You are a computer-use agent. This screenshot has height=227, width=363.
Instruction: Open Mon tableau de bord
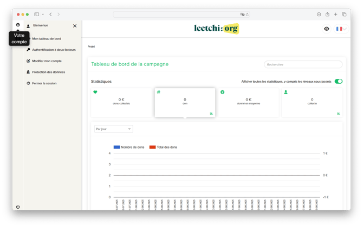click(47, 38)
